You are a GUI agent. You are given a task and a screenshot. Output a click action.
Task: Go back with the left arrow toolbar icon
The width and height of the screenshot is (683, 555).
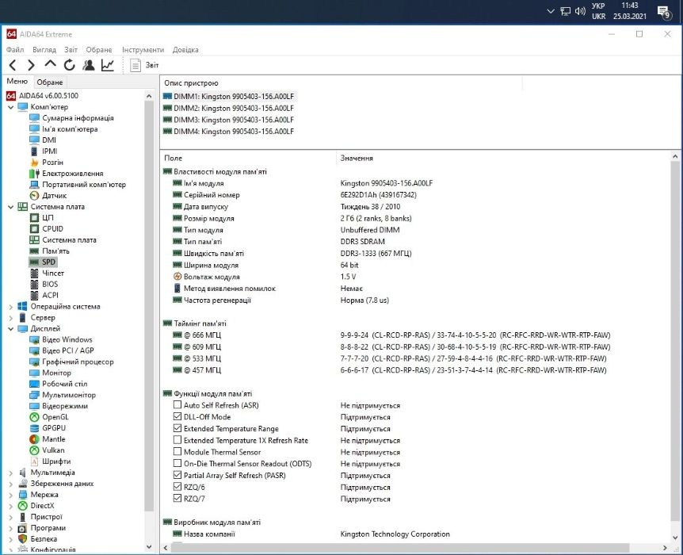[13, 65]
